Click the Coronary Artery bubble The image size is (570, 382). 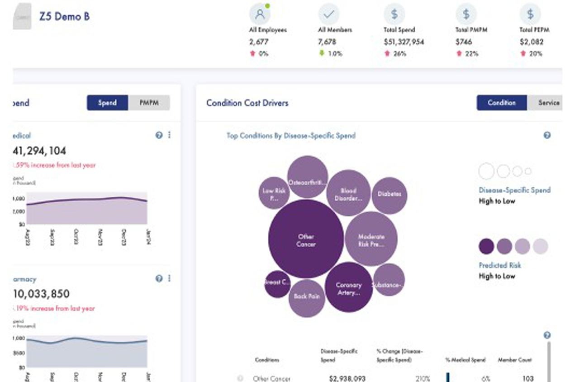[349, 288]
